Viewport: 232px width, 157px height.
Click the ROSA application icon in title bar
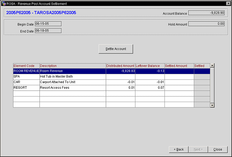(x=4, y=3)
